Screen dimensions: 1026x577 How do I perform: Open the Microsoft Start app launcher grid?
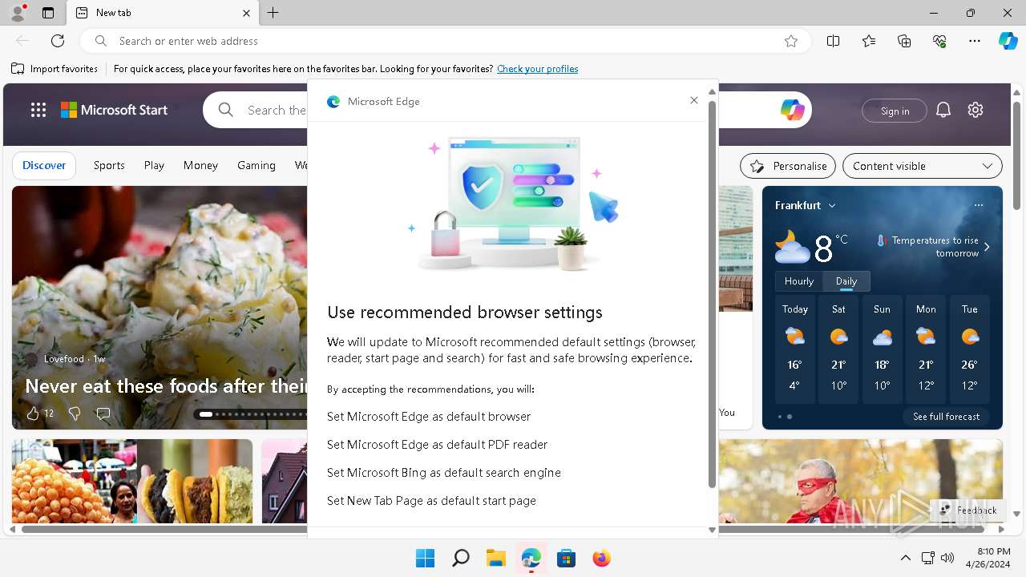coord(38,111)
